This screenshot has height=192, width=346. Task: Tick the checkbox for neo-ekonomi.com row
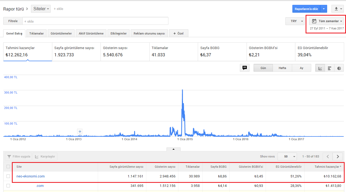[8, 176]
